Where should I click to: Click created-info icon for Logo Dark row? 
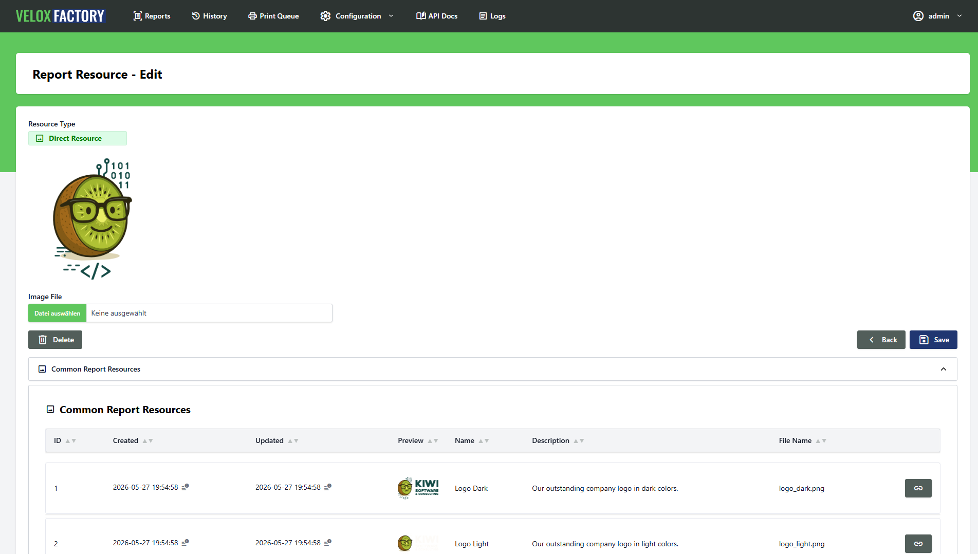click(185, 487)
